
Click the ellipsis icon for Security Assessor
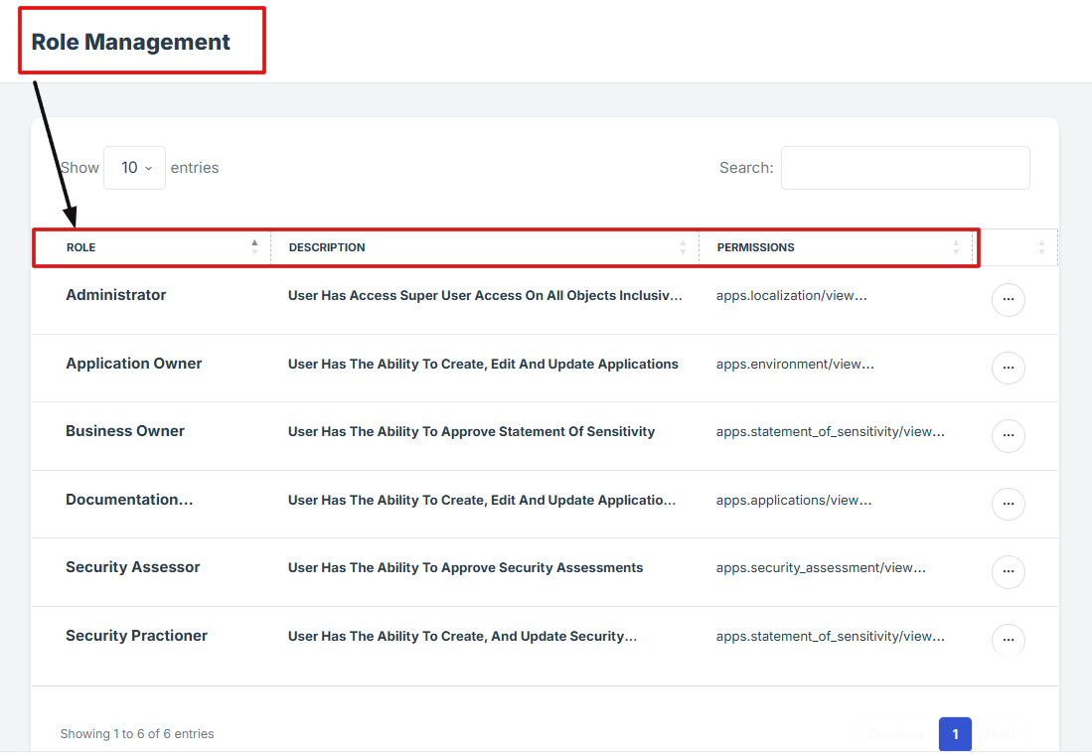point(1008,571)
